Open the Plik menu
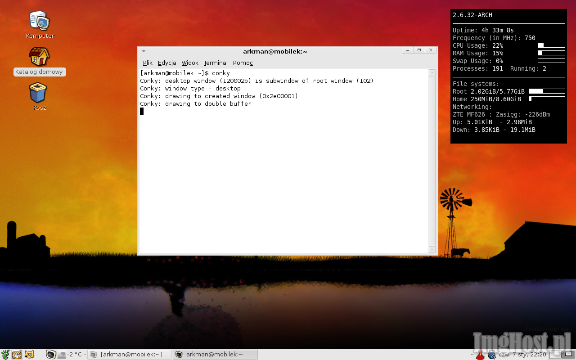The height and width of the screenshot is (360, 576). pyautogui.click(x=148, y=63)
